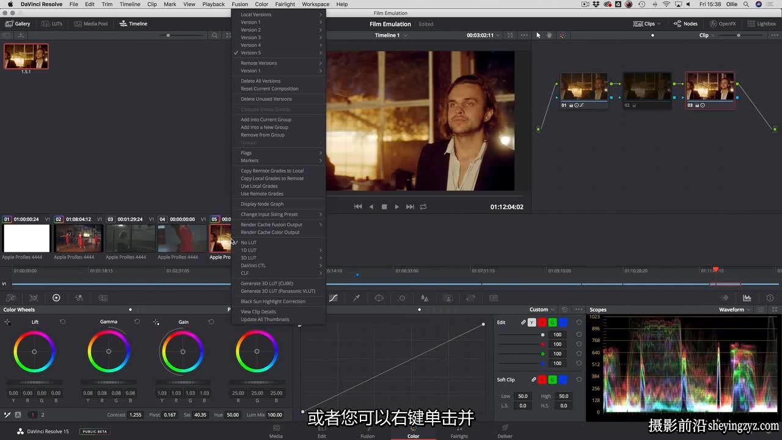Viewport: 782px width, 440px height.
Task: Play reverse in the viewer
Action: (371, 207)
